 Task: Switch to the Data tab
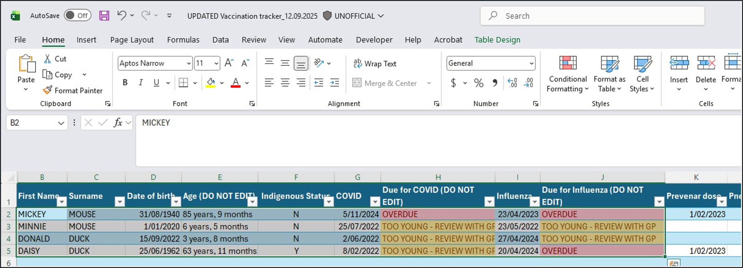(x=221, y=40)
